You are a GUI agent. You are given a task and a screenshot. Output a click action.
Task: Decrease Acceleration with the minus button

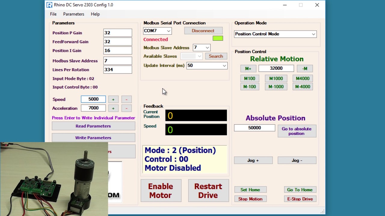(126, 108)
